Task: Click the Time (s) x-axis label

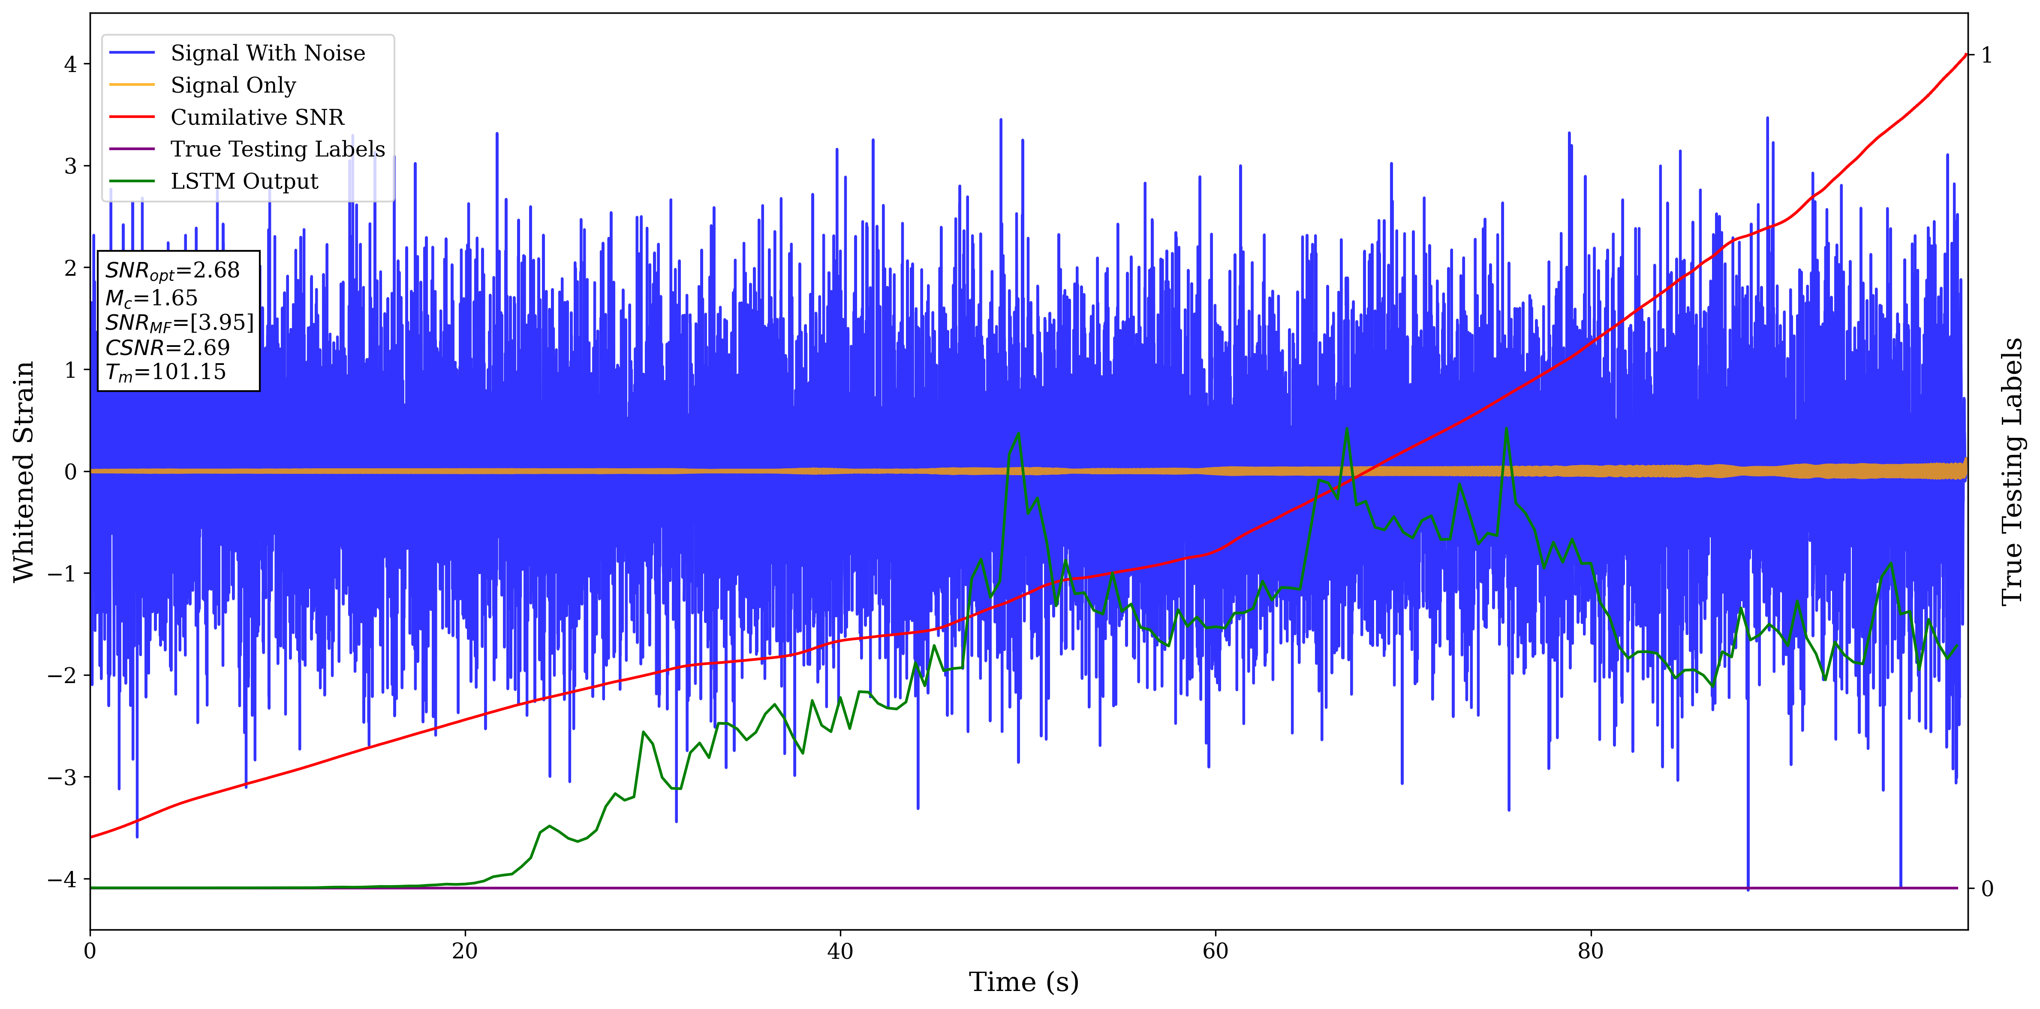Action: [x=1023, y=982]
